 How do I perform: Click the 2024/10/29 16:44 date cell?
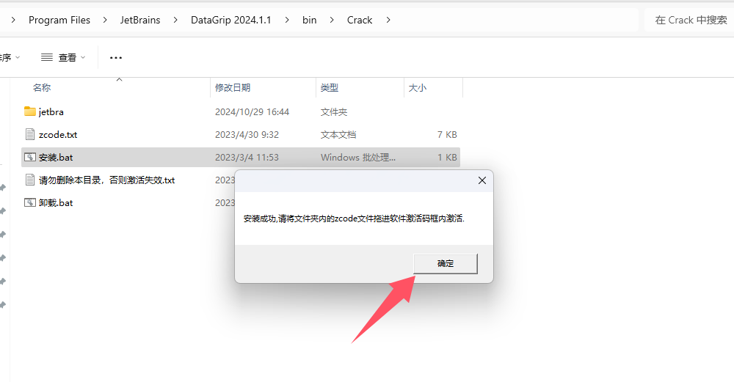[252, 111]
